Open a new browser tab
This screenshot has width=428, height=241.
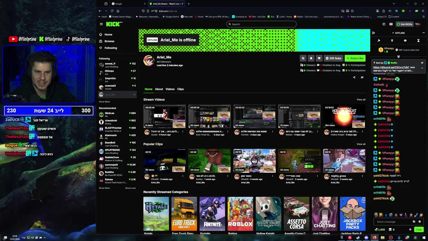point(189,4)
